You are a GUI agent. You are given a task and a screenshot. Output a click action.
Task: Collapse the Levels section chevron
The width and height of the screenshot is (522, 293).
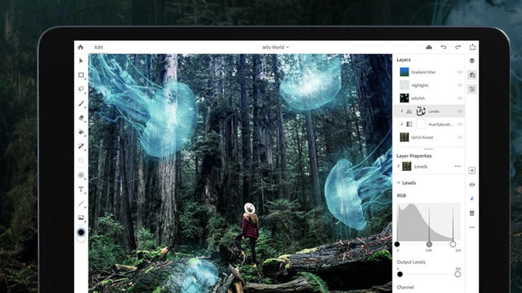[x=399, y=183]
